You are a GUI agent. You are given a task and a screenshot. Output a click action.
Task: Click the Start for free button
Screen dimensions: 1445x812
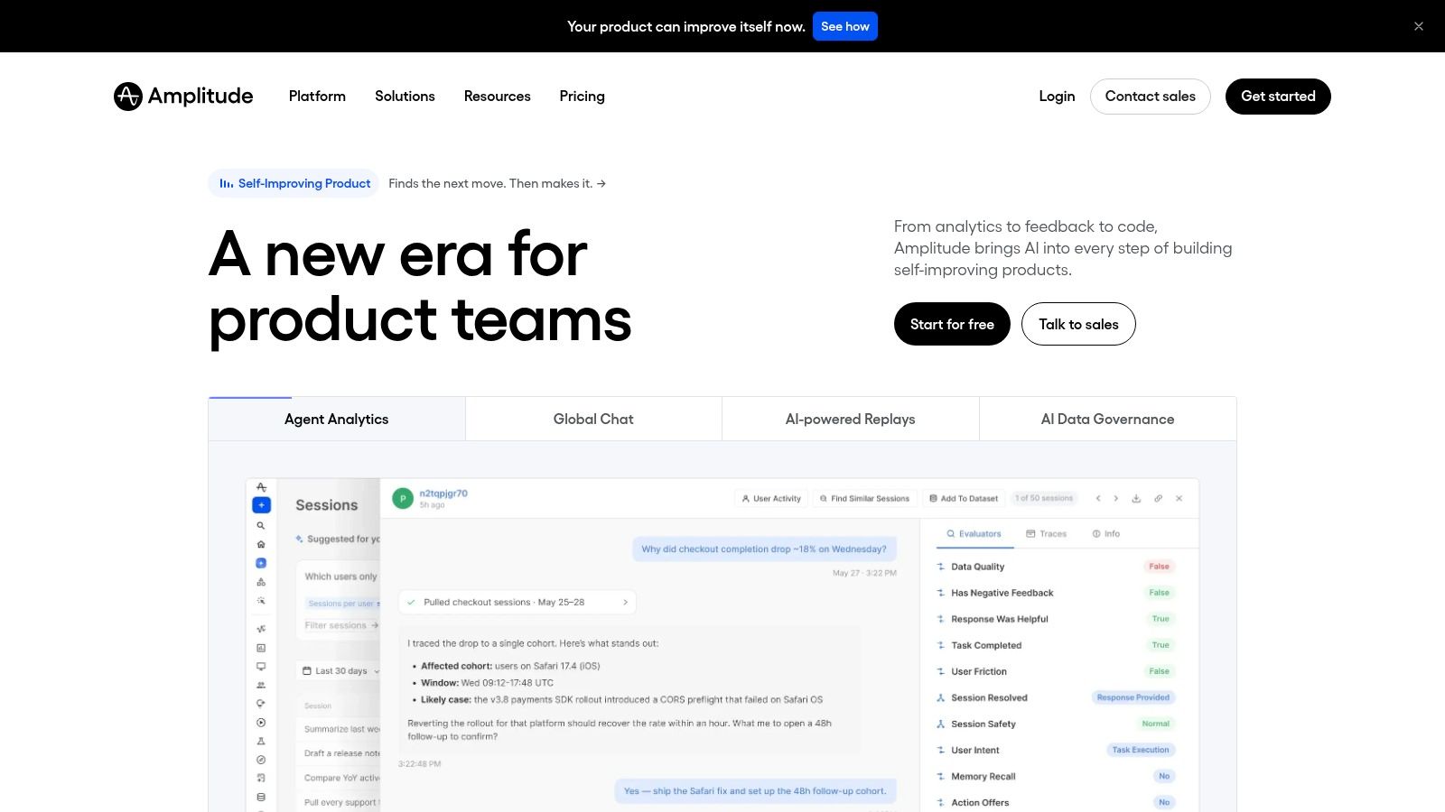[952, 324]
